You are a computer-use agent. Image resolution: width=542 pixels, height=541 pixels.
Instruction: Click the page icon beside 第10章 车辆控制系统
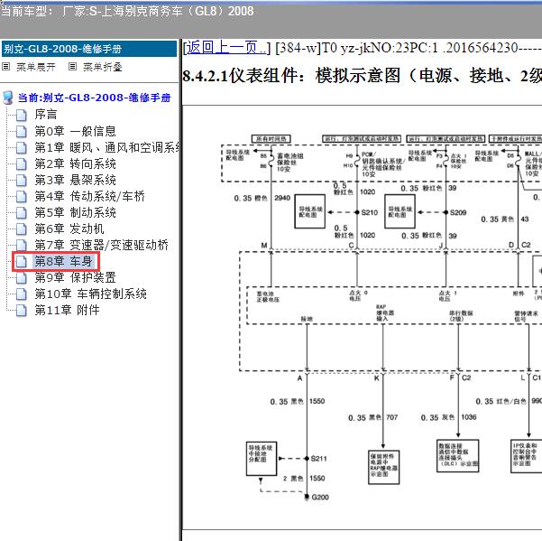22,294
